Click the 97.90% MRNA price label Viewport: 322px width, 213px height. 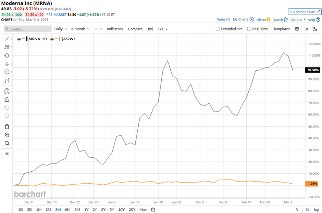point(312,70)
